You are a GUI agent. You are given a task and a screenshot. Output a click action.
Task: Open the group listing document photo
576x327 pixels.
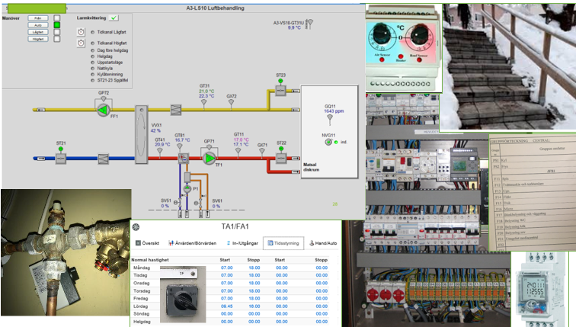point(533,192)
